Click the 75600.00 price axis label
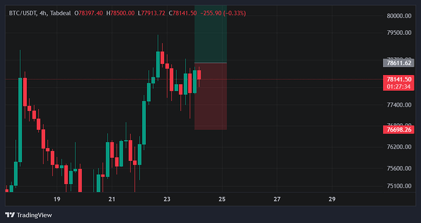Image resolution: width=421 pixels, height=223 pixels. (399, 168)
